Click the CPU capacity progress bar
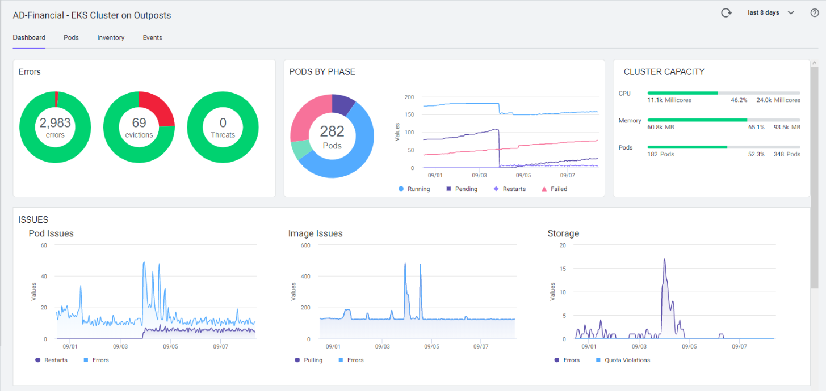This screenshot has width=826, height=391. tap(723, 93)
